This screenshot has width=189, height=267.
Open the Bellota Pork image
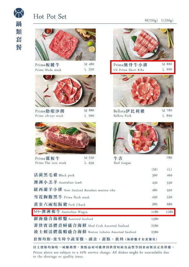pos(143,91)
